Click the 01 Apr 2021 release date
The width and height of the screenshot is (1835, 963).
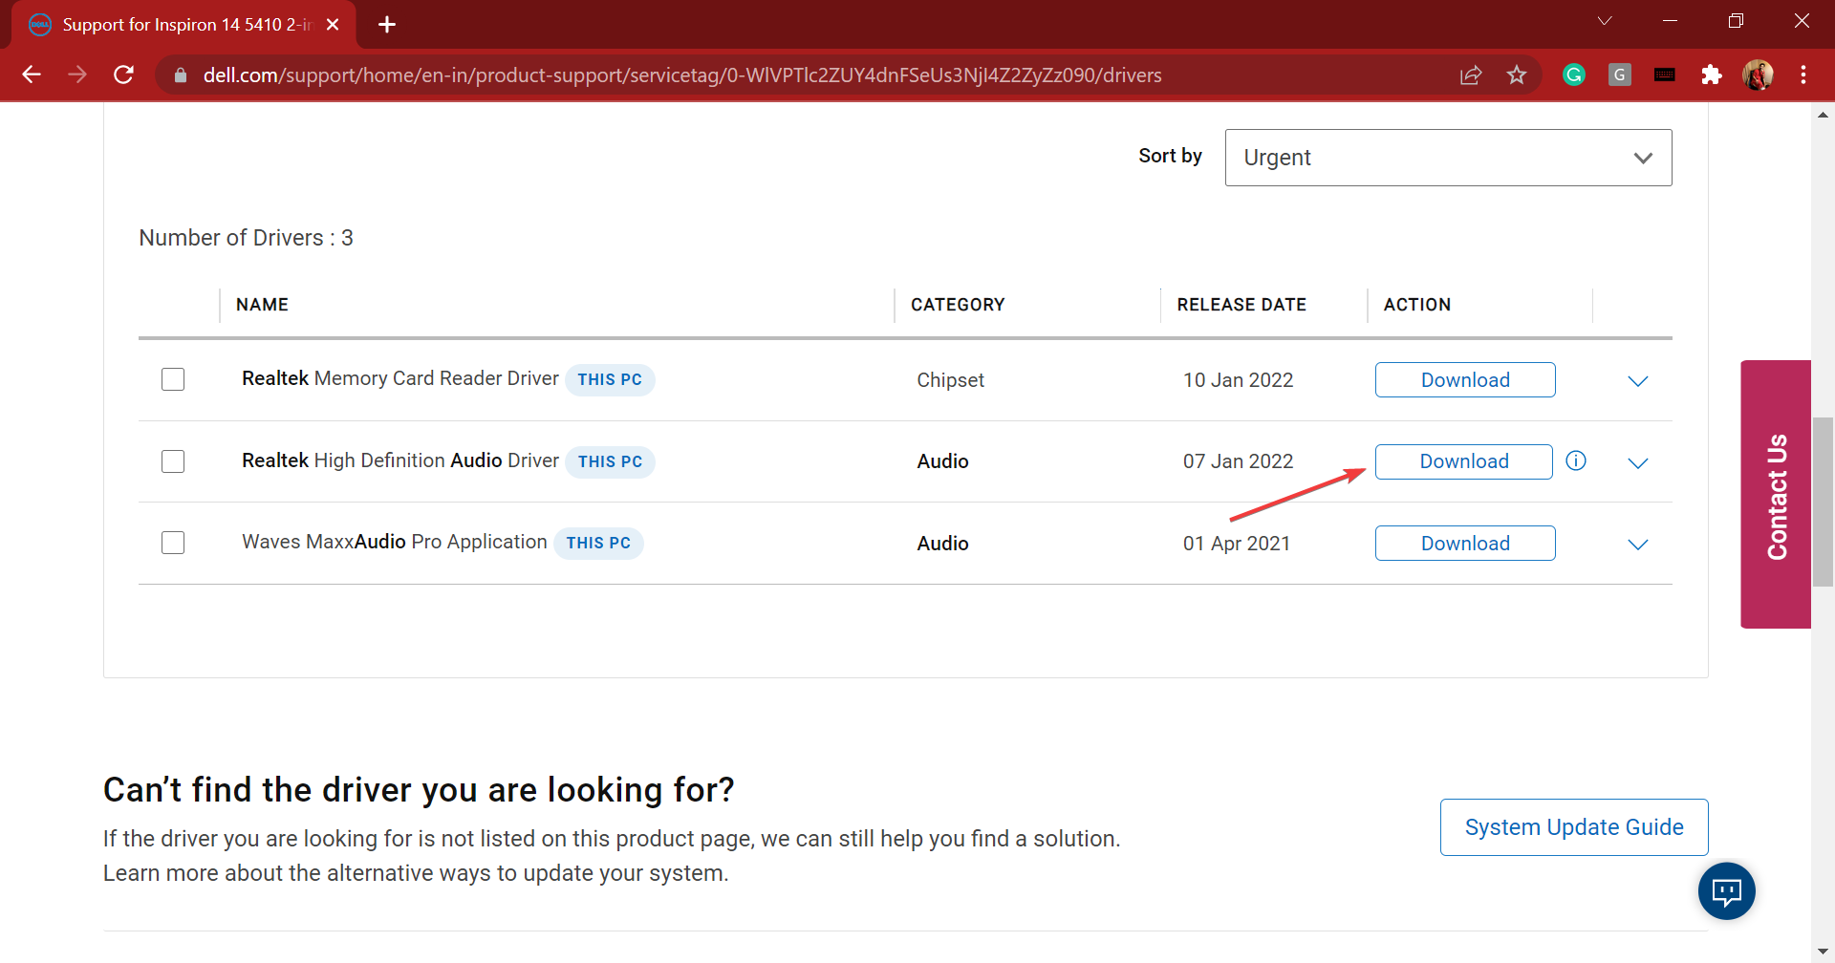tap(1237, 544)
